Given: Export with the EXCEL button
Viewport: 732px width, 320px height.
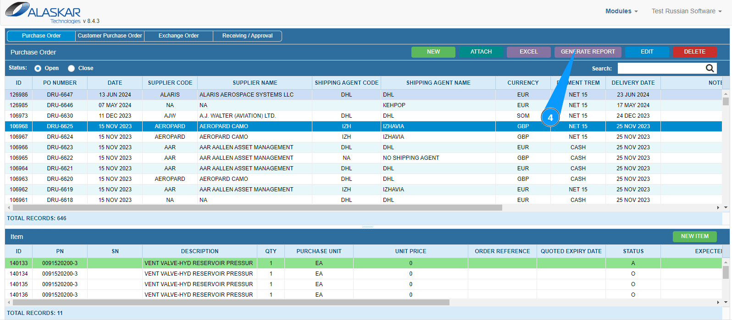Looking at the screenshot, I should pos(528,52).
